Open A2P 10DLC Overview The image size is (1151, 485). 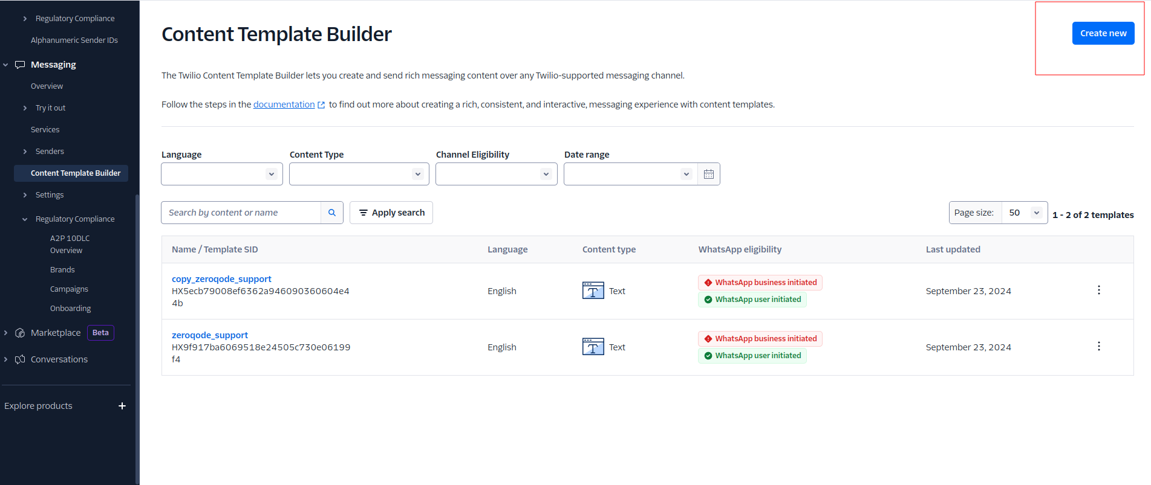pos(70,245)
